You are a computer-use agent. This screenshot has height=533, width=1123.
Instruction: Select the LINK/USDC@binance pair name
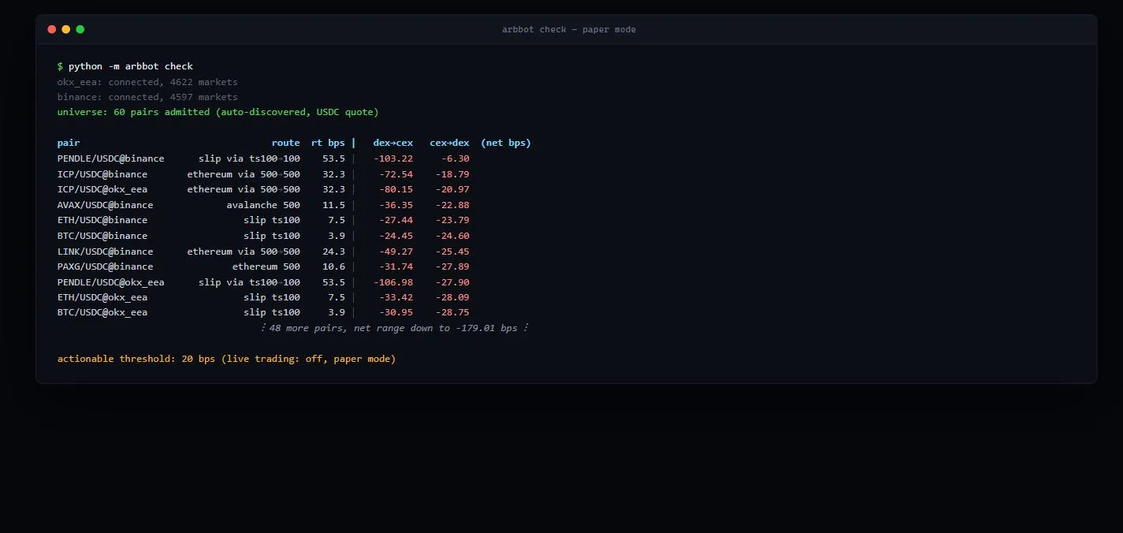(106, 252)
